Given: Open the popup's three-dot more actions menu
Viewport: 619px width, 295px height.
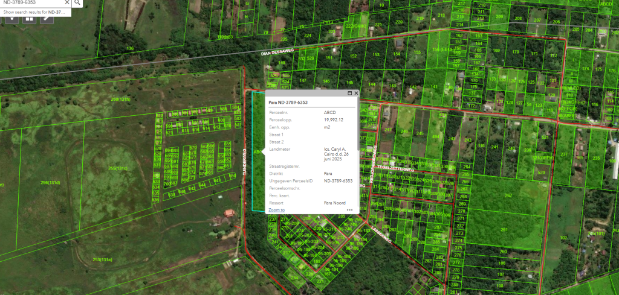Looking at the screenshot, I should pyautogui.click(x=349, y=210).
